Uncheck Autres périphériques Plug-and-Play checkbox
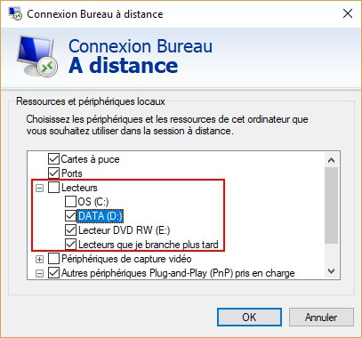This screenshot has height=338, width=362. (x=53, y=273)
